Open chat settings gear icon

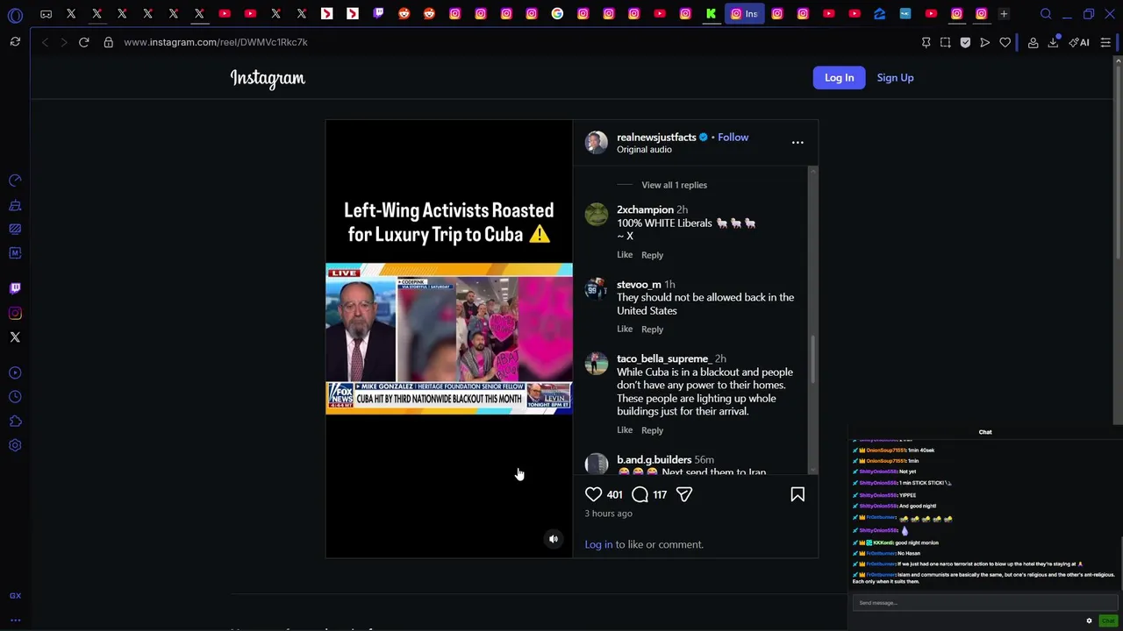click(x=1089, y=620)
